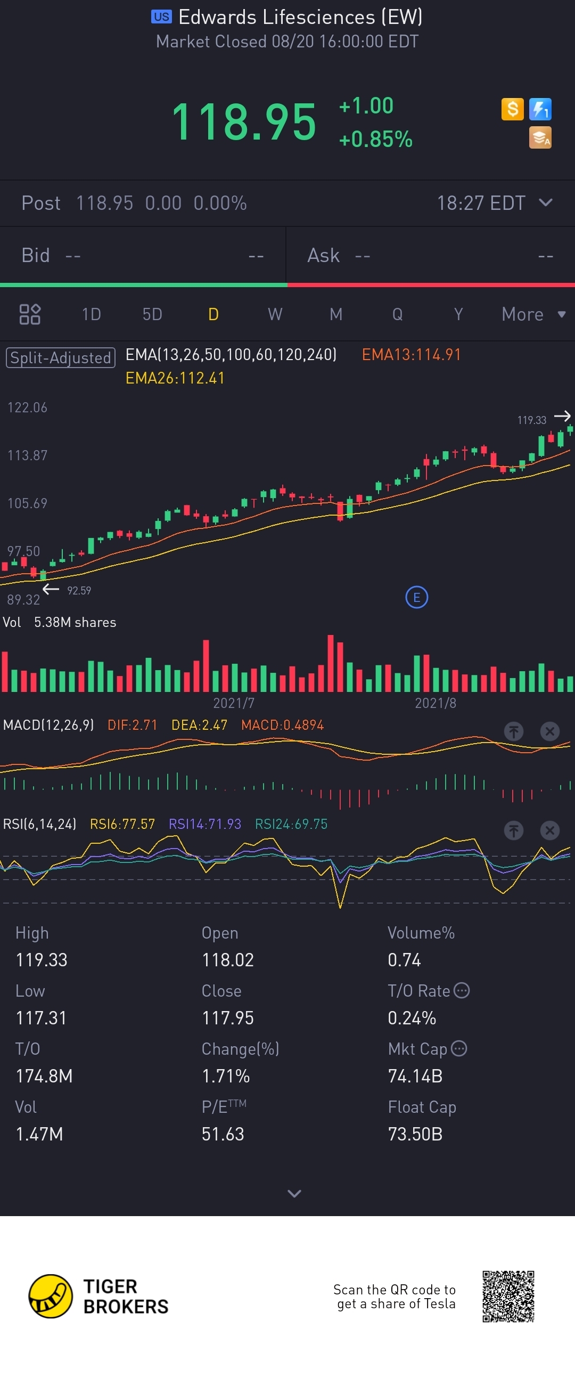
Task: Select the daily D chart tab
Action: [x=213, y=314]
